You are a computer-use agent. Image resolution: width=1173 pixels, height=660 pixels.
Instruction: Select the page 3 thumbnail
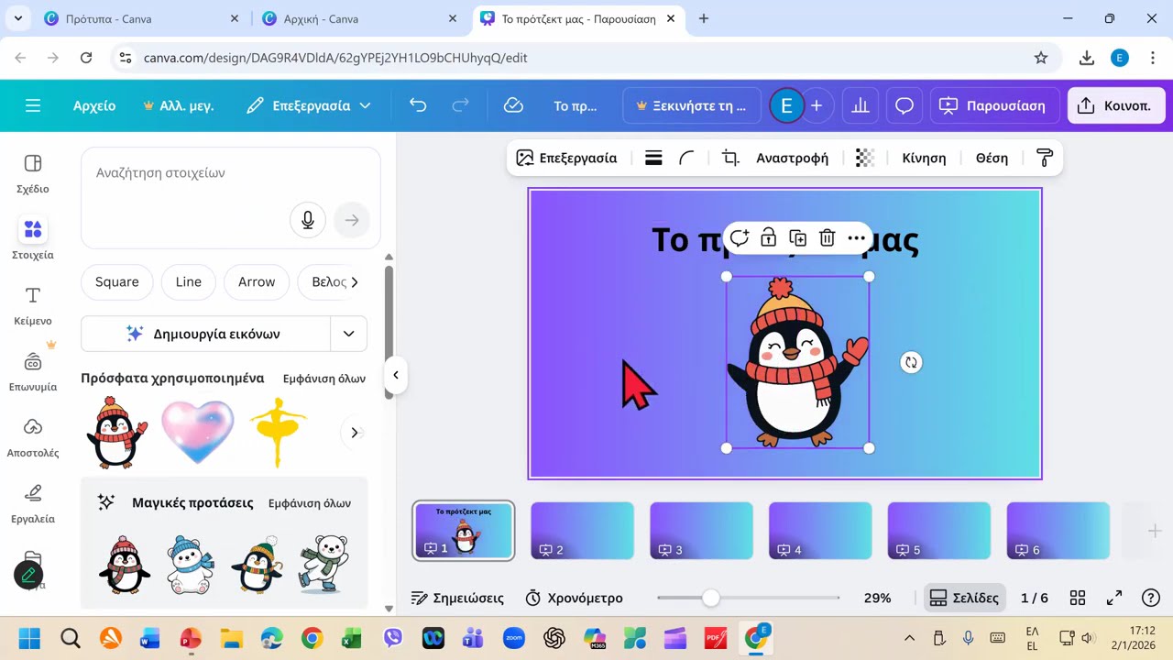click(x=701, y=531)
